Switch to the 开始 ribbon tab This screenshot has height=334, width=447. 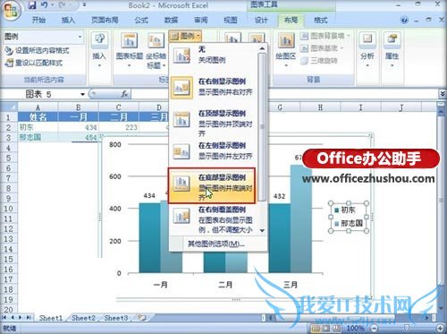tap(38, 20)
